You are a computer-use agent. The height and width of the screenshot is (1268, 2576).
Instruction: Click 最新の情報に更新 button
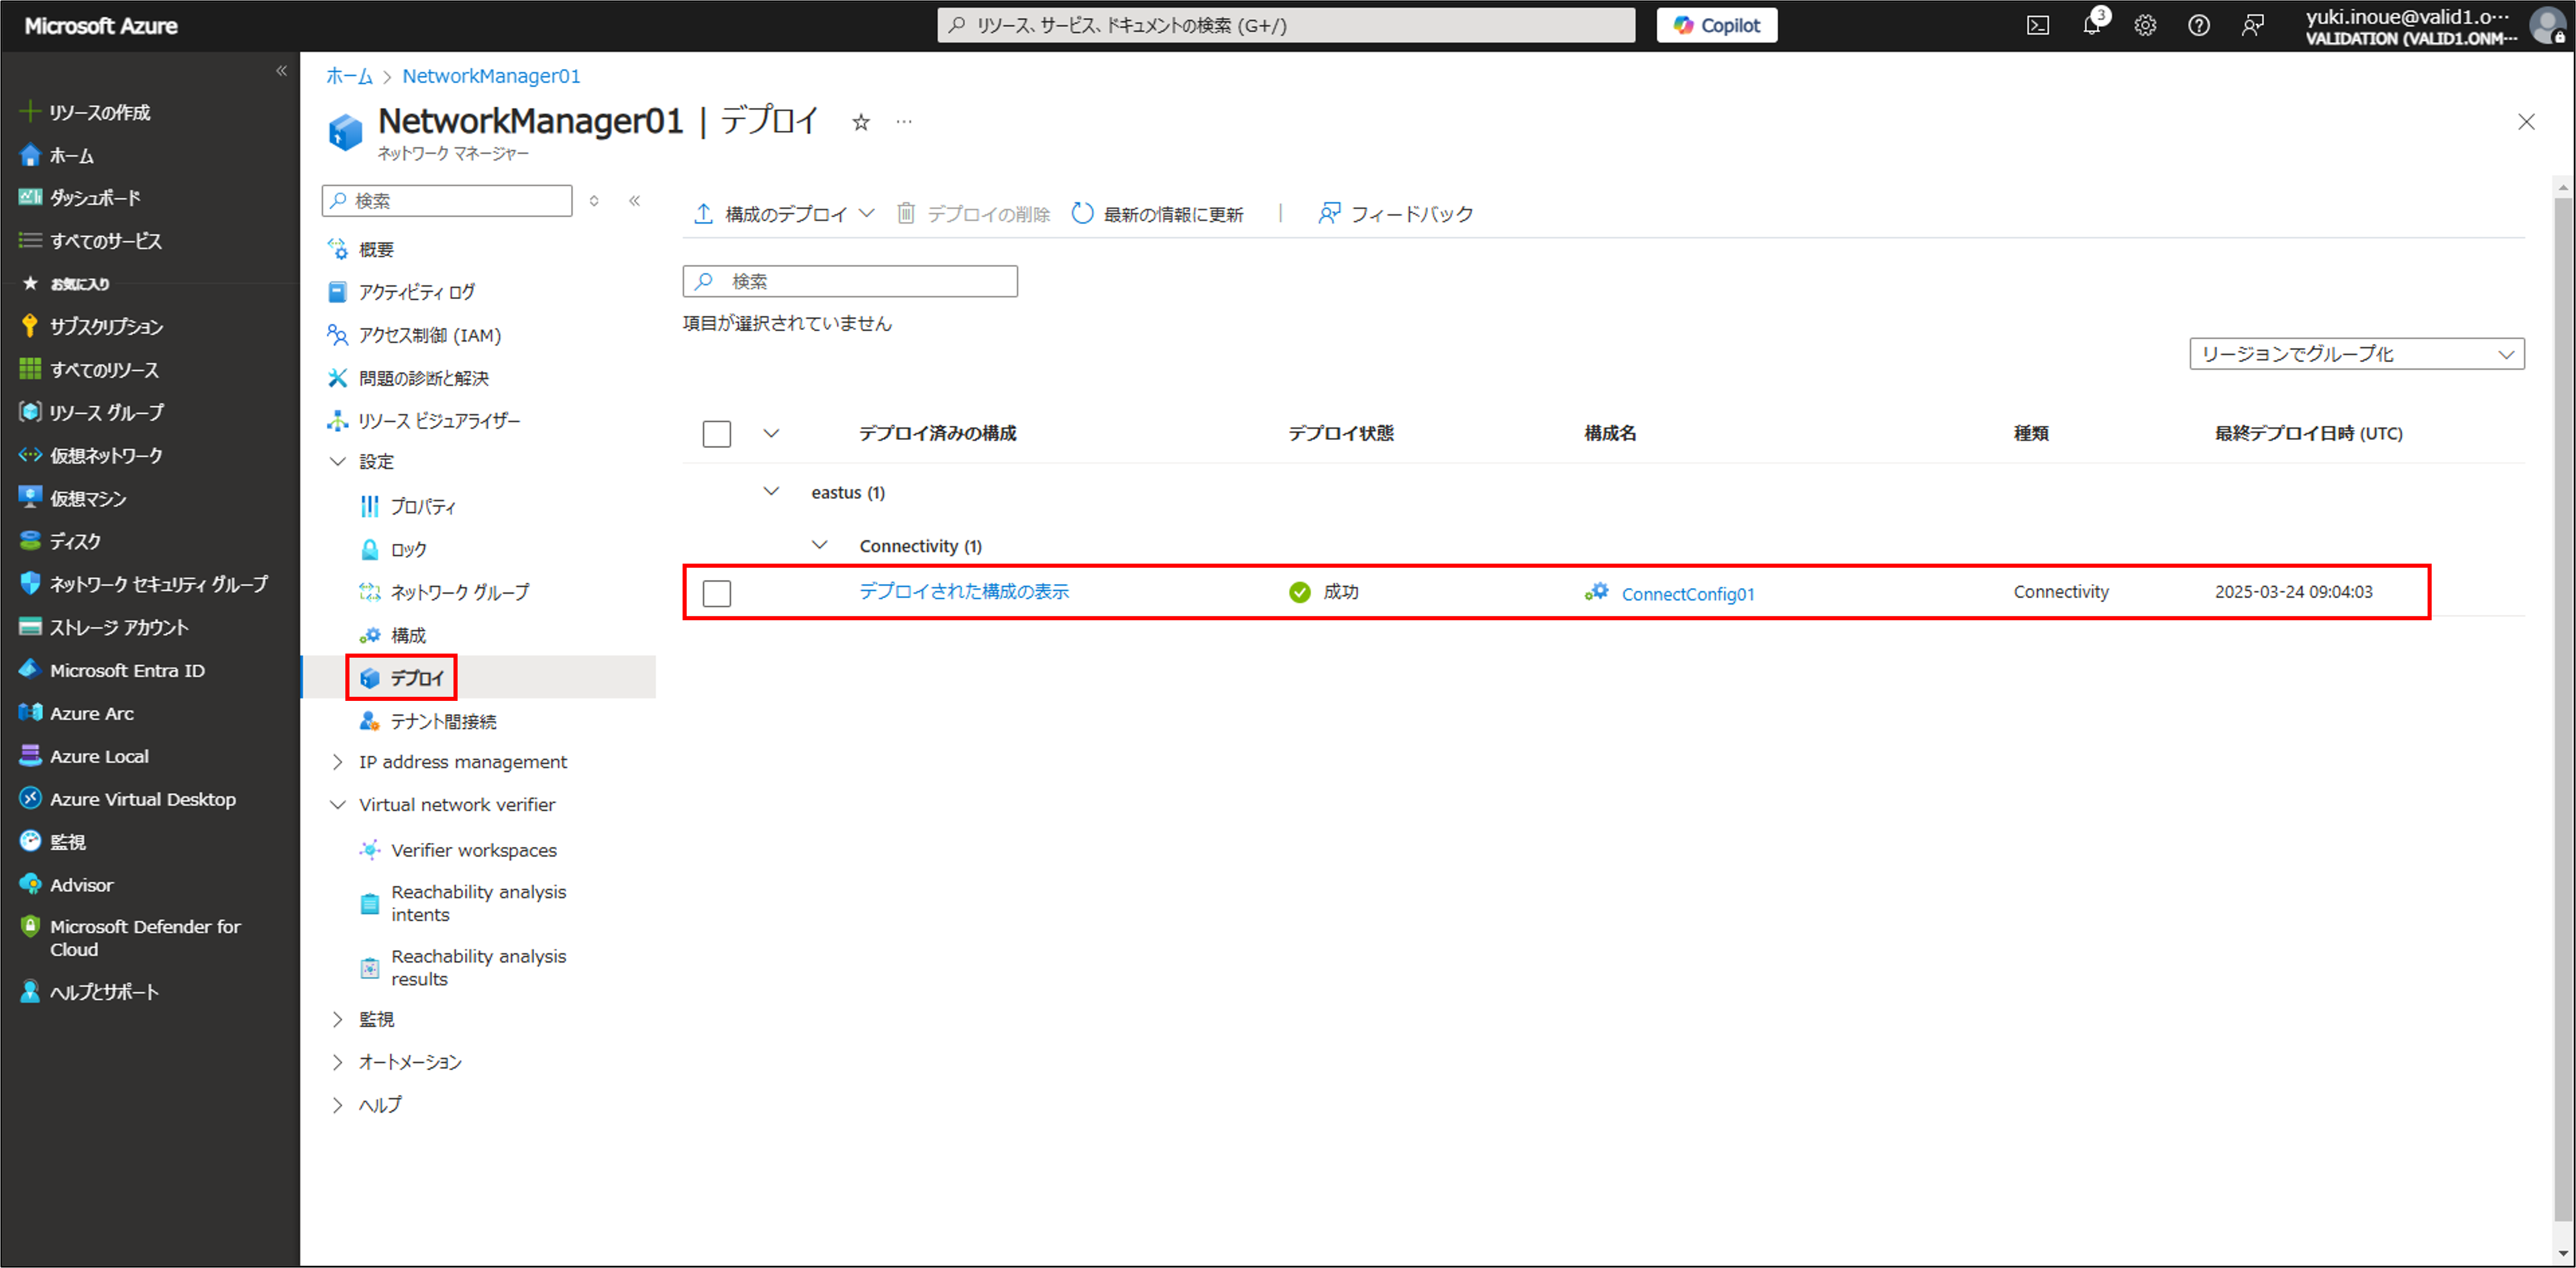pos(1157,214)
